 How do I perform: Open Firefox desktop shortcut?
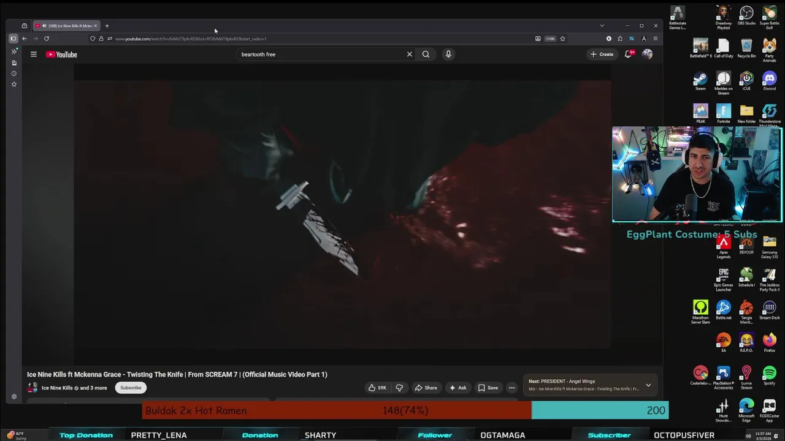pos(770,342)
